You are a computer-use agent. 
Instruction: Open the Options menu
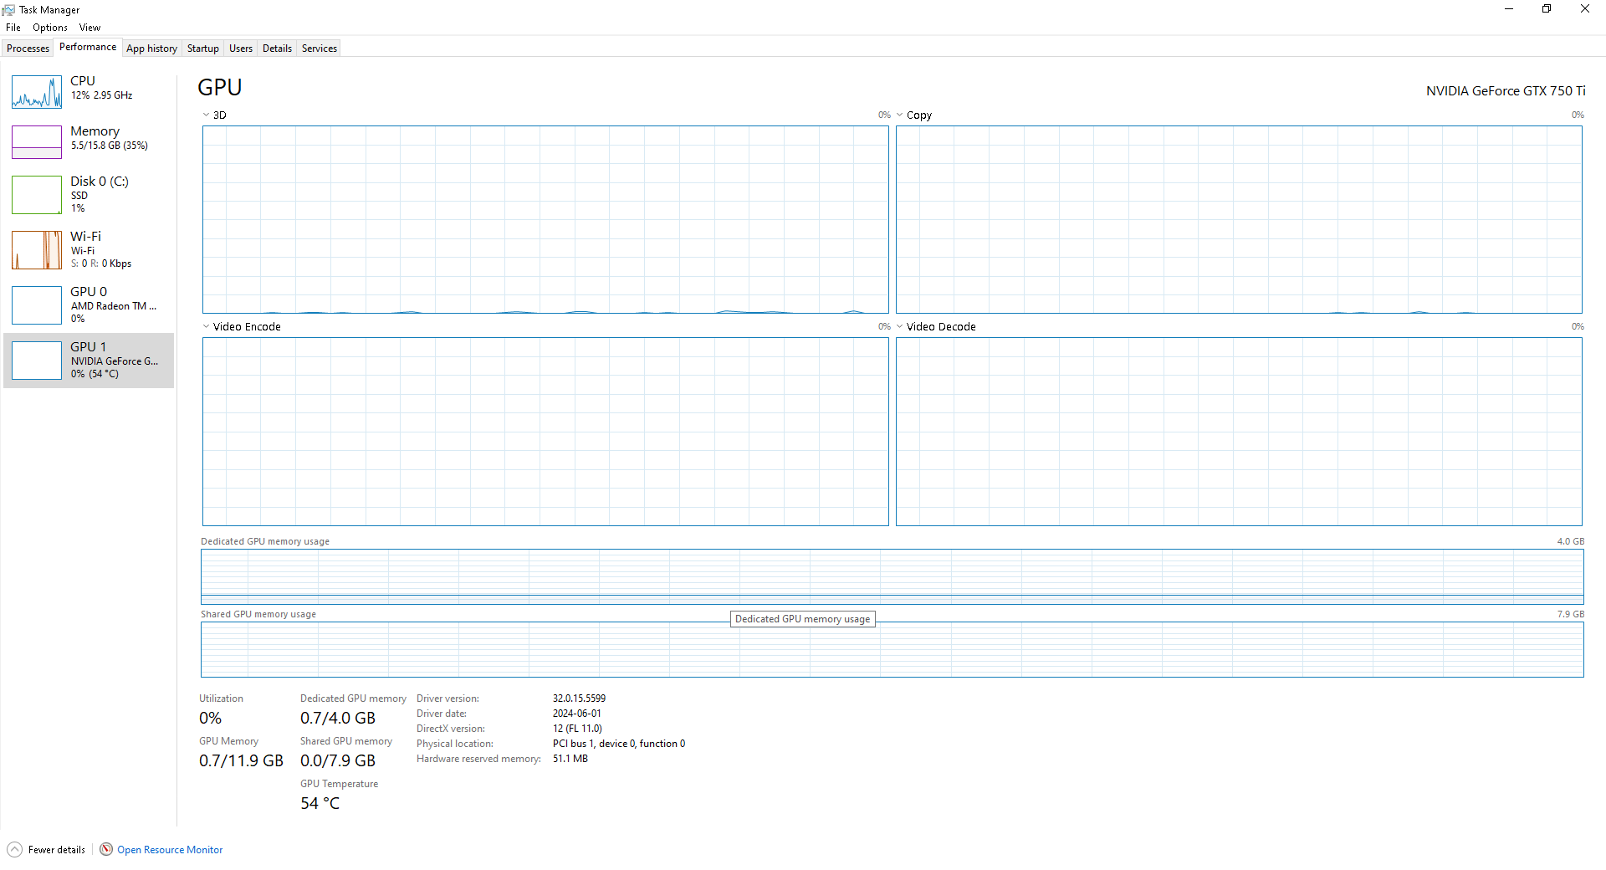pyautogui.click(x=50, y=28)
